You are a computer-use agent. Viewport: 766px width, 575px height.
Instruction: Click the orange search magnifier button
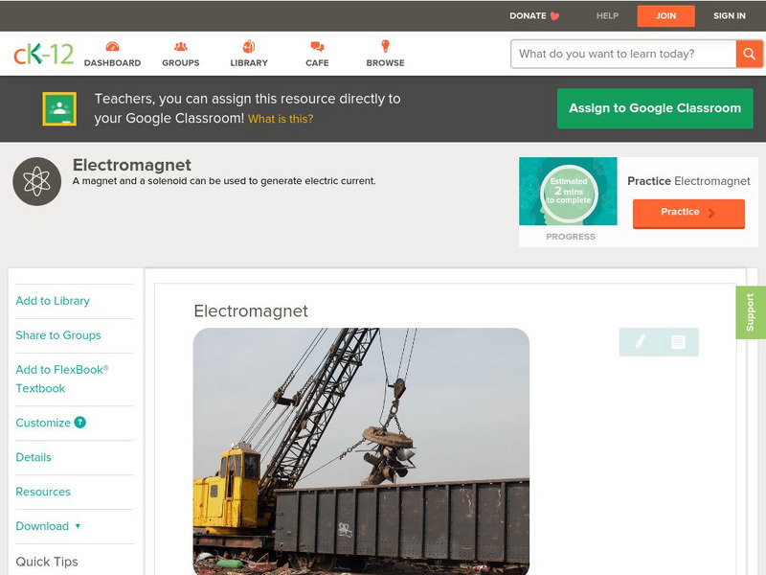[x=749, y=54]
